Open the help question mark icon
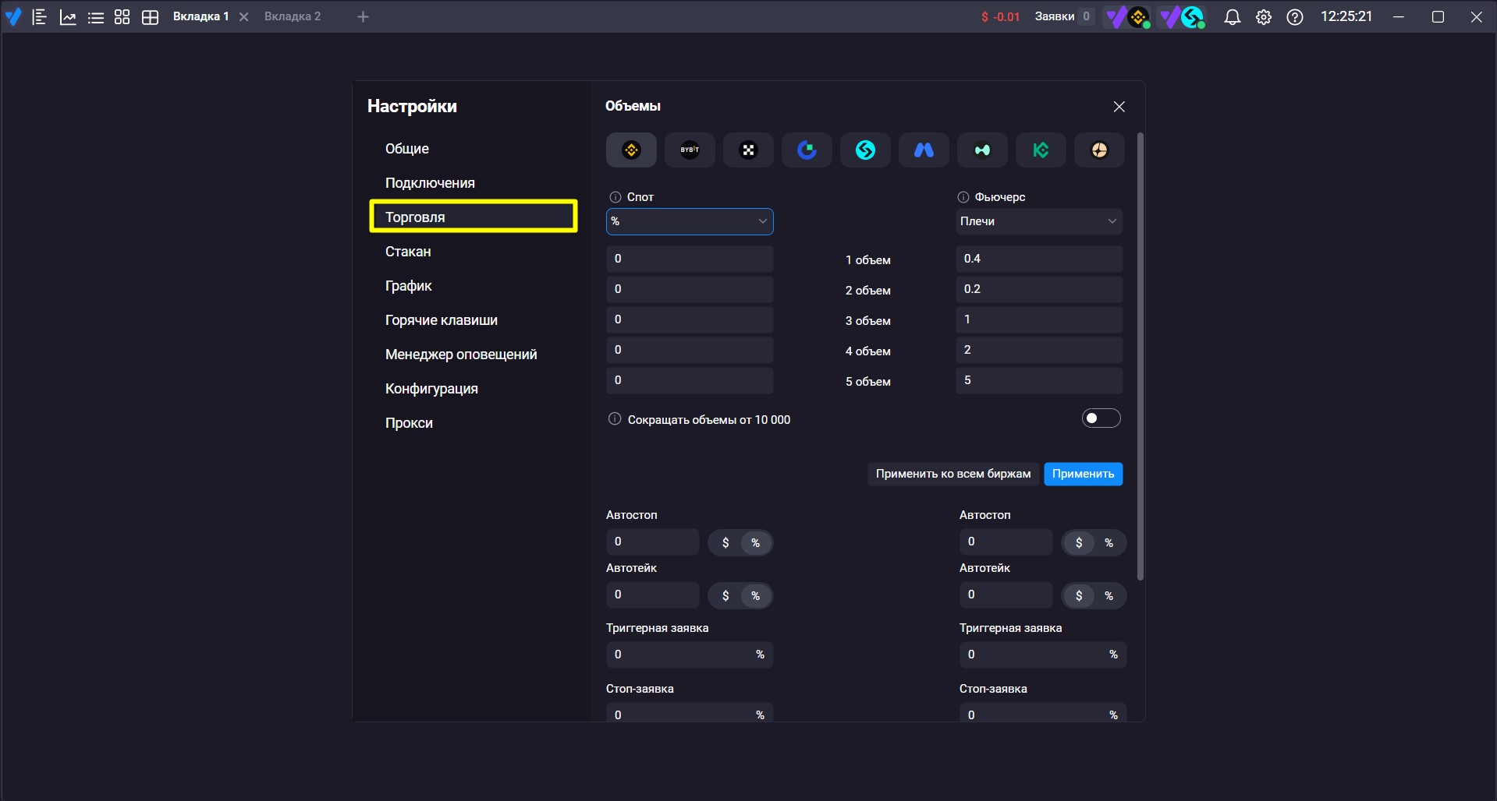Screen dimensions: 1497x801 click(x=1295, y=17)
